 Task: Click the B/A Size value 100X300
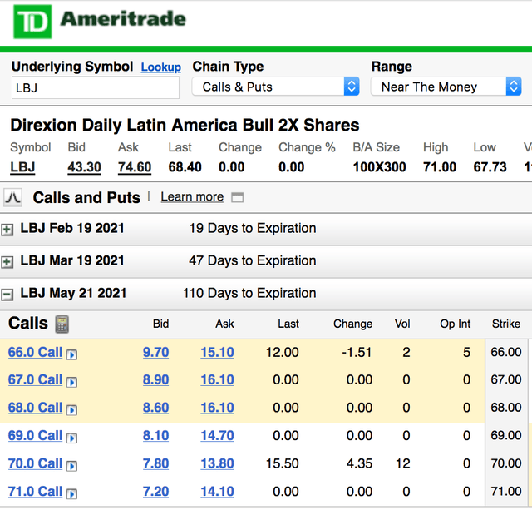click(x=379, y=167)
